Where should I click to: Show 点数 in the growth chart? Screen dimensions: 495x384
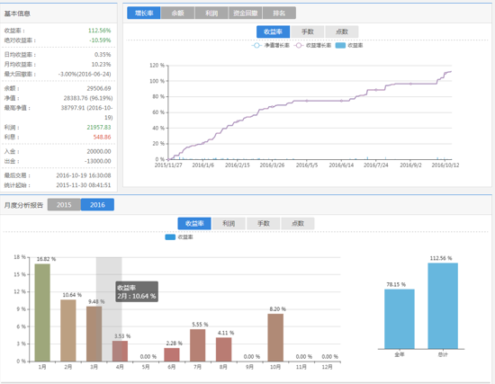[342, 31]
